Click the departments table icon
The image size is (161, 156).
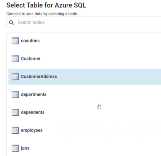click(15, 94)
